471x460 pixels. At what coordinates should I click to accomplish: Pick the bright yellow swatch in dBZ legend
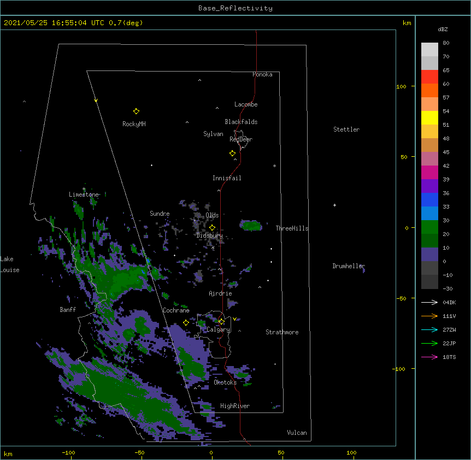(x=429, y=117)
